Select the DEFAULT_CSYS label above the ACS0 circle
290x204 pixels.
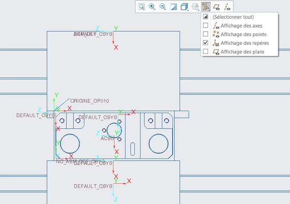coord(98,117)
